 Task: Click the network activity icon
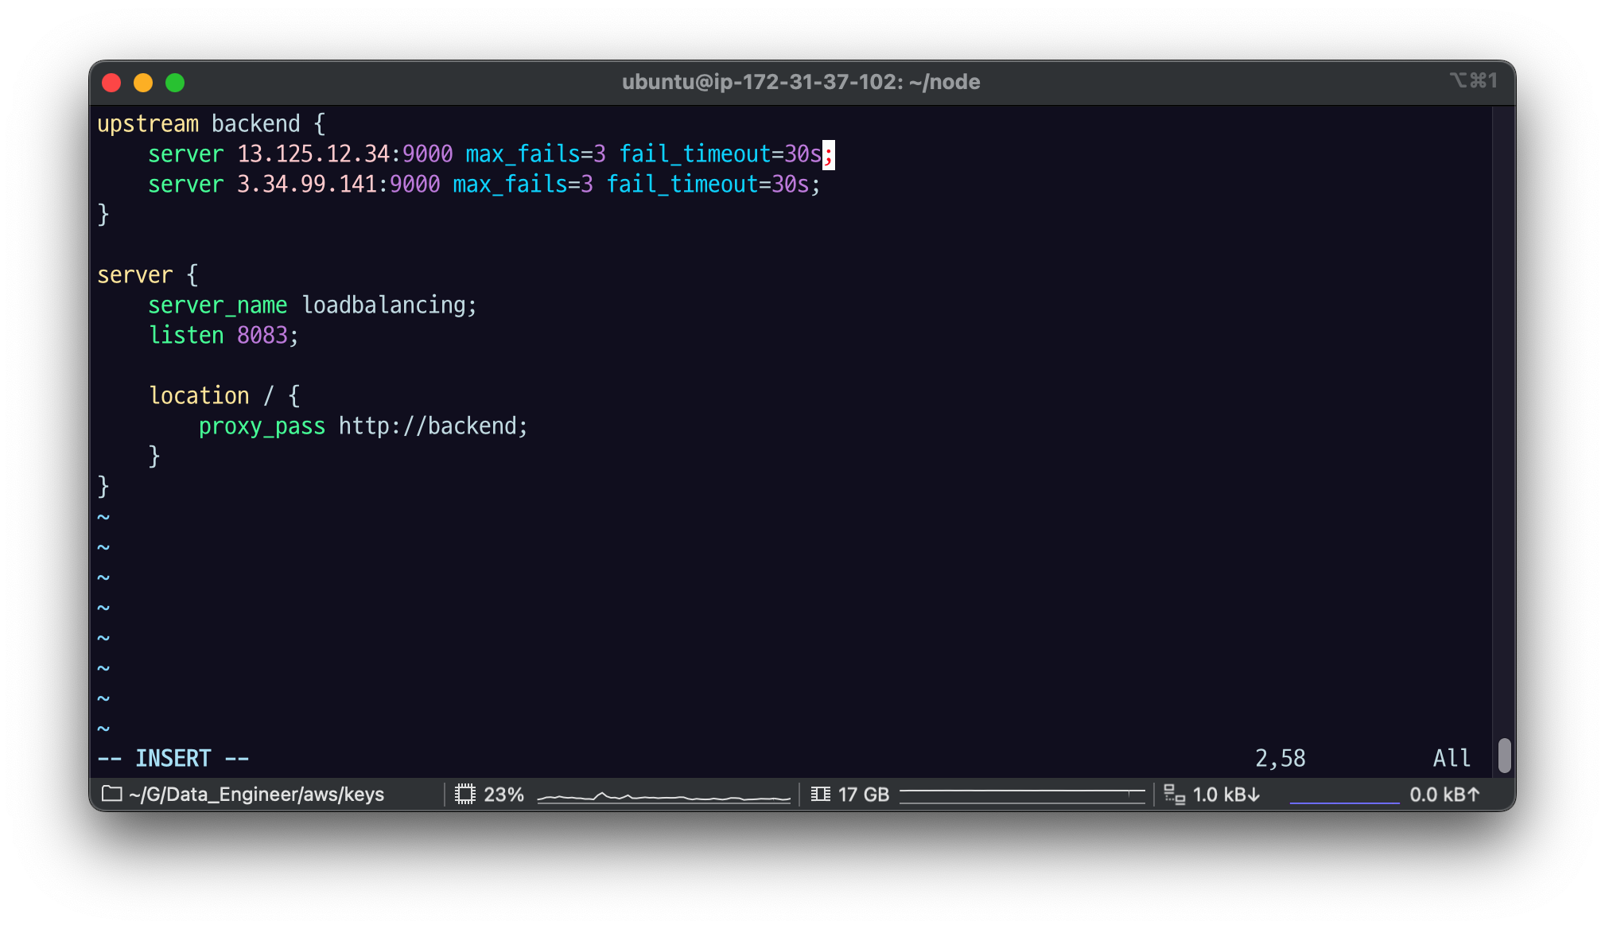(x=1174, y=794)
